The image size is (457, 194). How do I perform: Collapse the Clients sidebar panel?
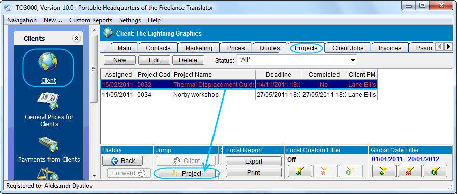pyautogui.click(x=76, y=38)
